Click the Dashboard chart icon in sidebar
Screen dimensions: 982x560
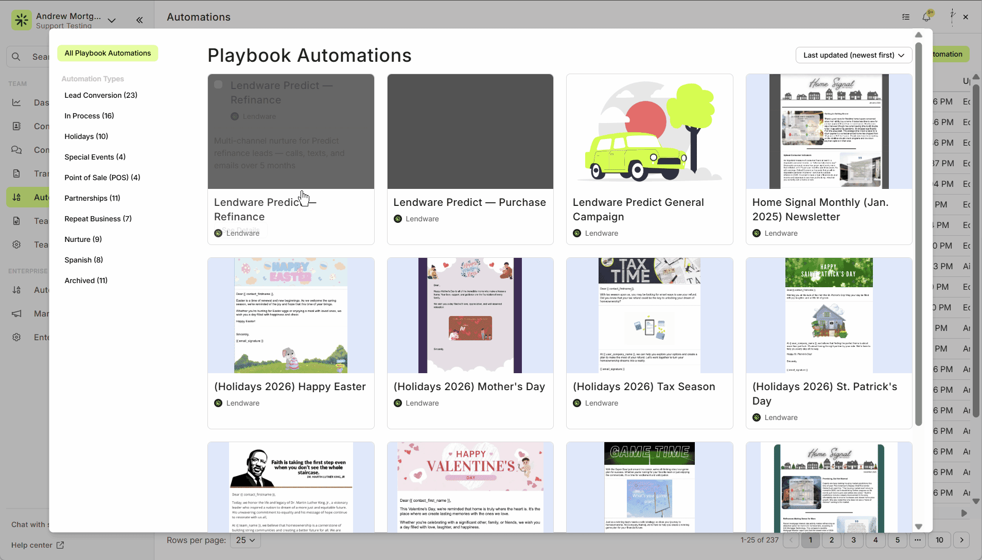click(x=16, y=102)
